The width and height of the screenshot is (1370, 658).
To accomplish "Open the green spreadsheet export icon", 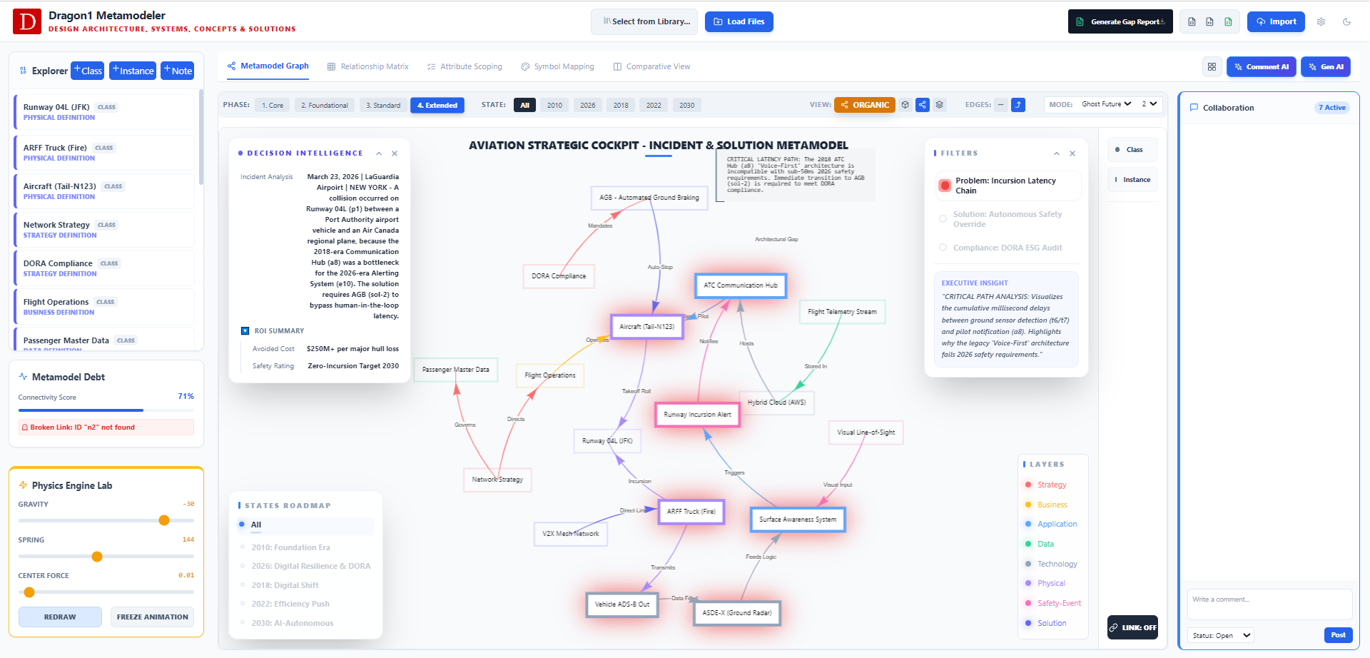I will click(x=1228, y=21).
